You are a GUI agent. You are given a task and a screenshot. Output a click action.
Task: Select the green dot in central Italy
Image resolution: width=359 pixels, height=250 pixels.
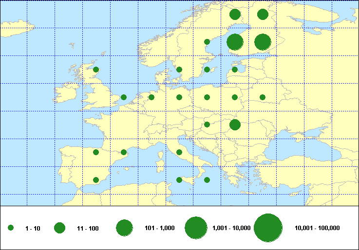click(x=179, y=152)
